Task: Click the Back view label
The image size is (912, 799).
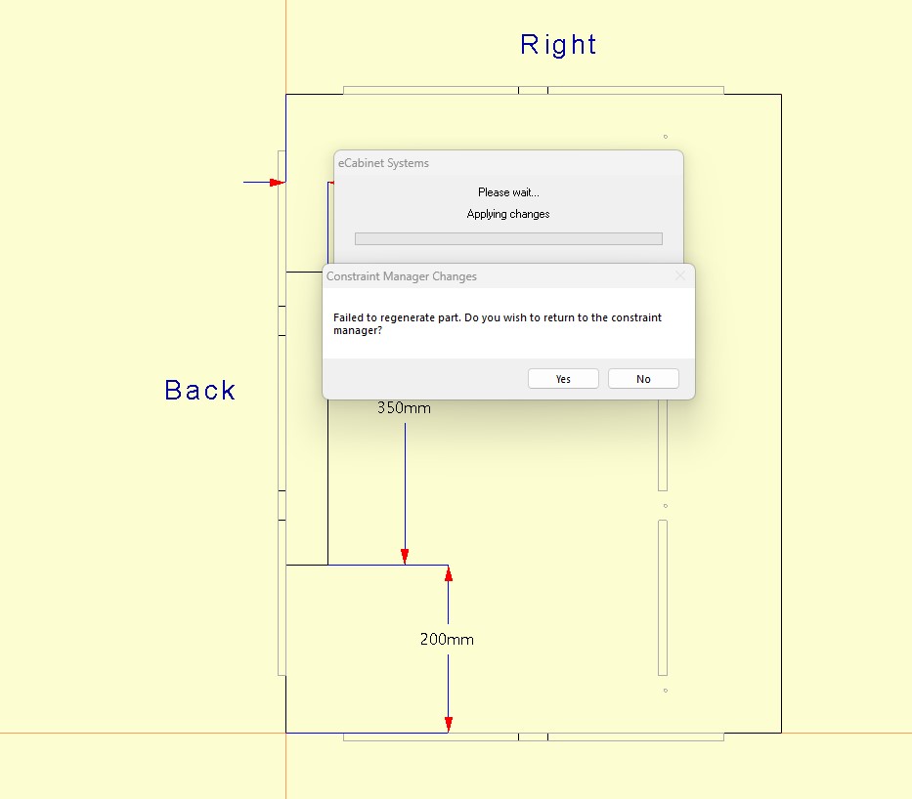Action: 200,391
